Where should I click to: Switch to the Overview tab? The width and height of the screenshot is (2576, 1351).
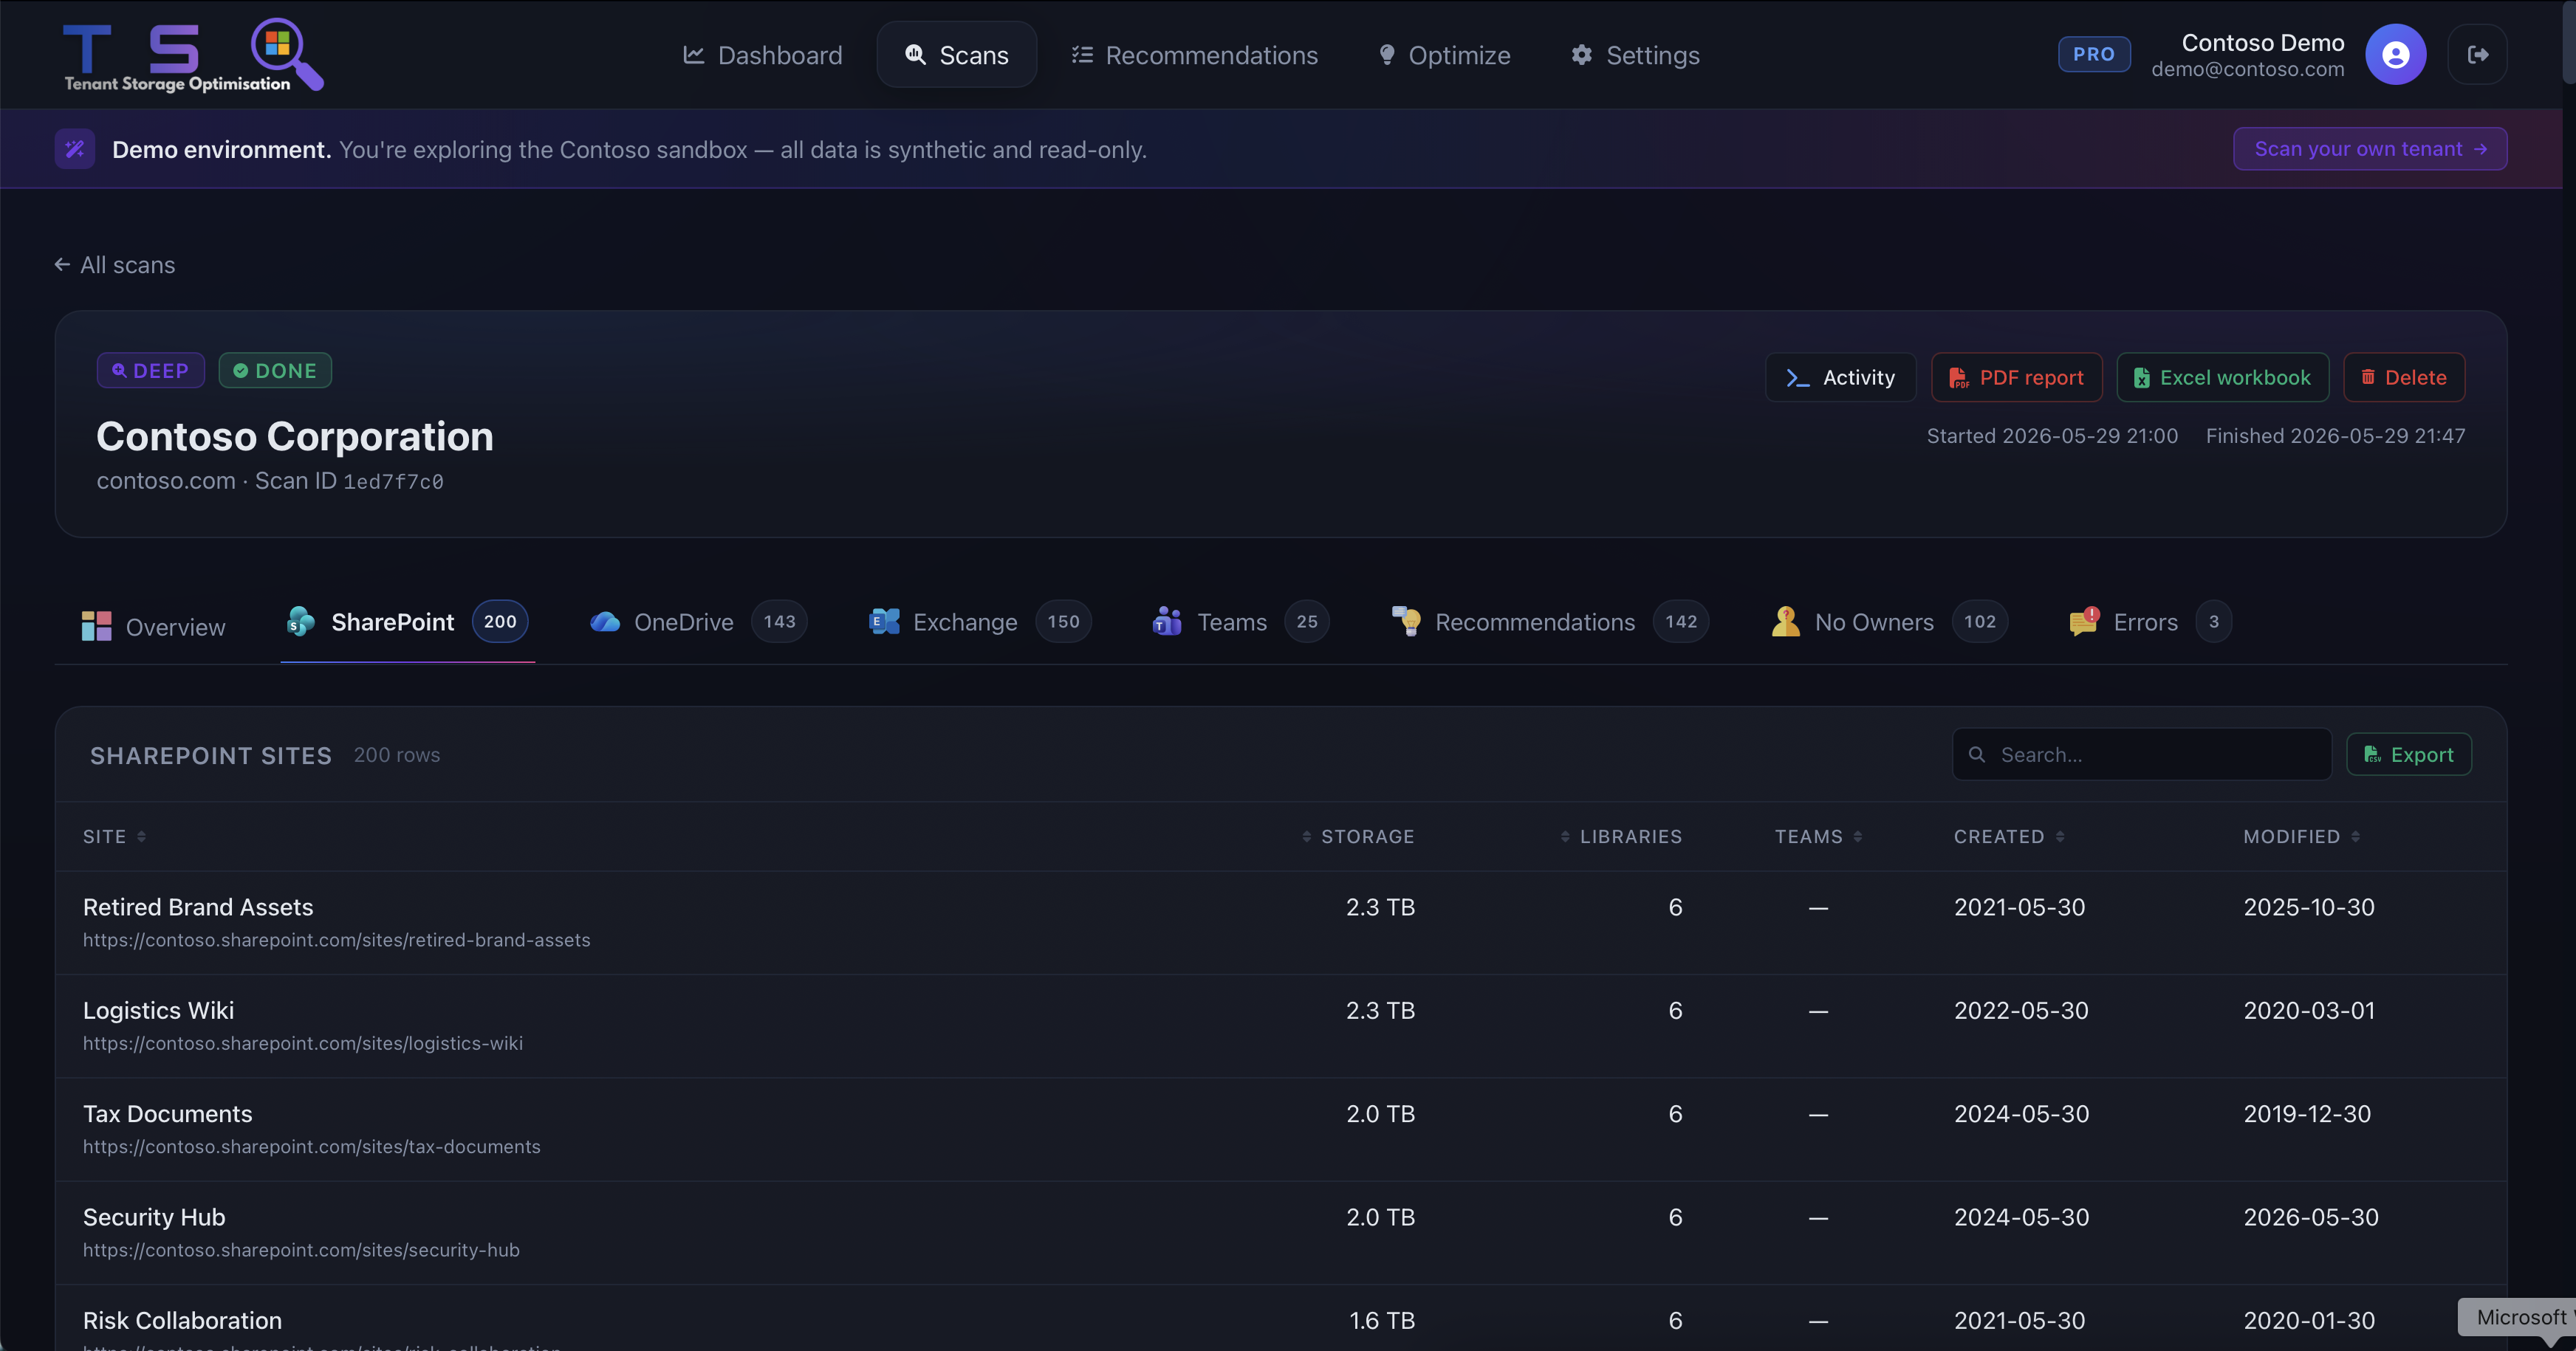(154, 627)
